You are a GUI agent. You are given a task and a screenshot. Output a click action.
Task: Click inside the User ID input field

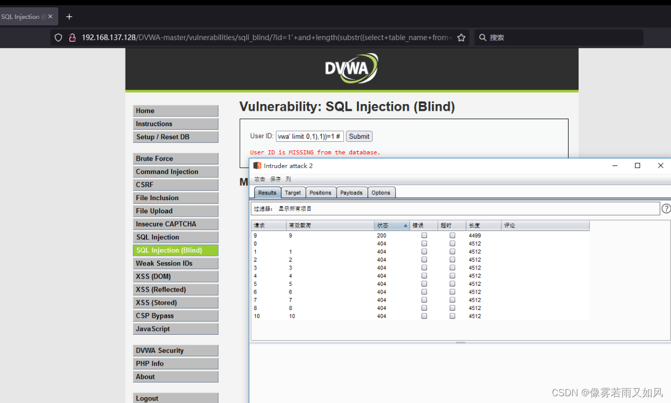tap(309, 136)
